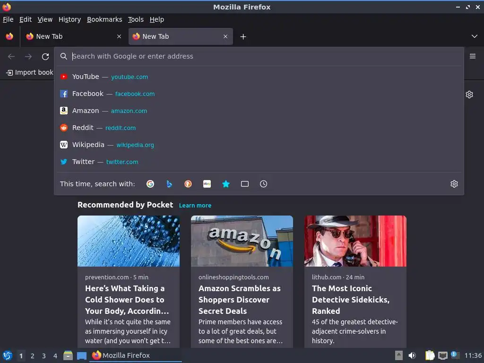Choose wikipedia.org suggestion link
This screenshot has height=363, width=484.
135,145
